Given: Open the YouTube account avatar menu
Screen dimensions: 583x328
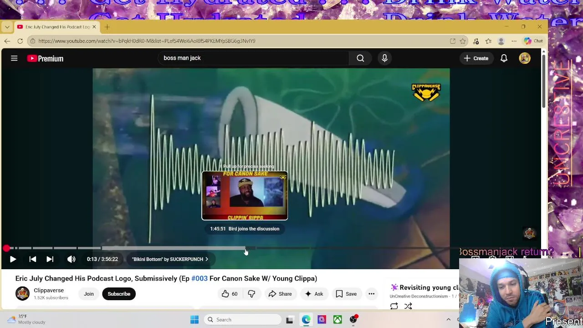Looking at the screenshot, I should [x=525, y=58].
